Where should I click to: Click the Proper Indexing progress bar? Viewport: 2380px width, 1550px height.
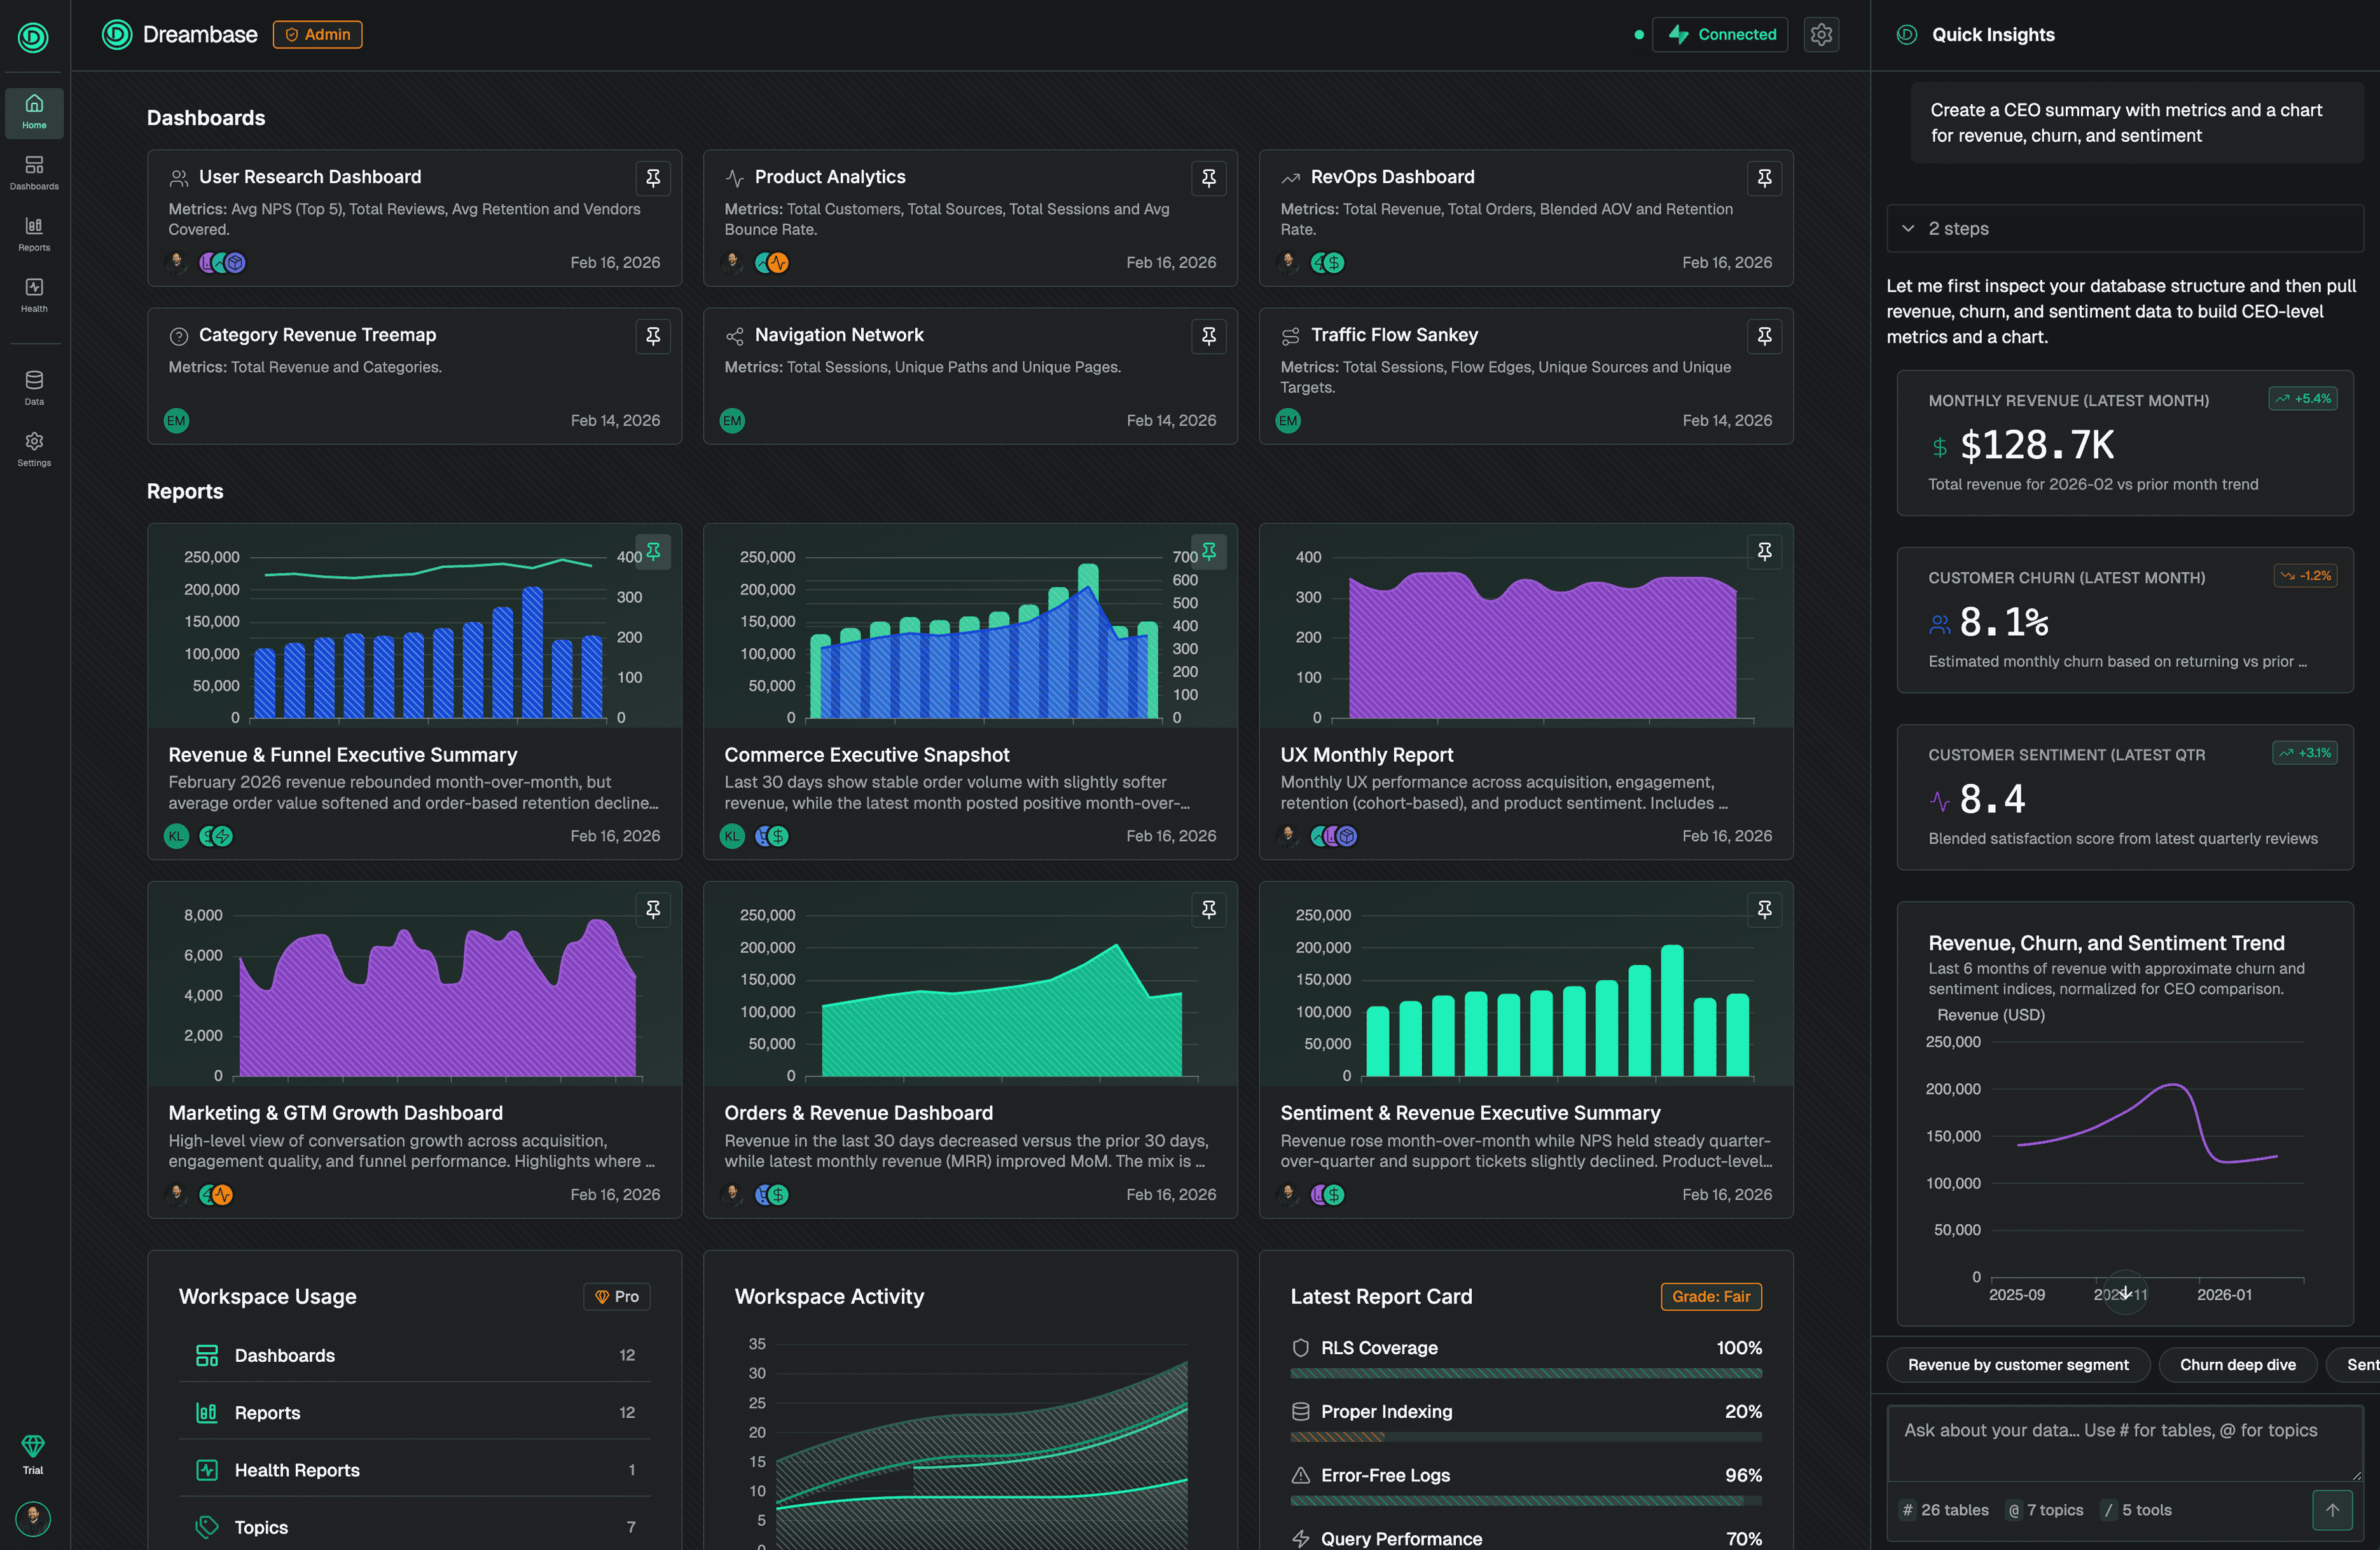click(1525, 1436)
